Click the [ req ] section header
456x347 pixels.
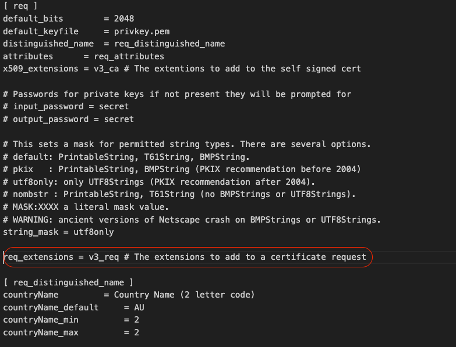(20, 6)
